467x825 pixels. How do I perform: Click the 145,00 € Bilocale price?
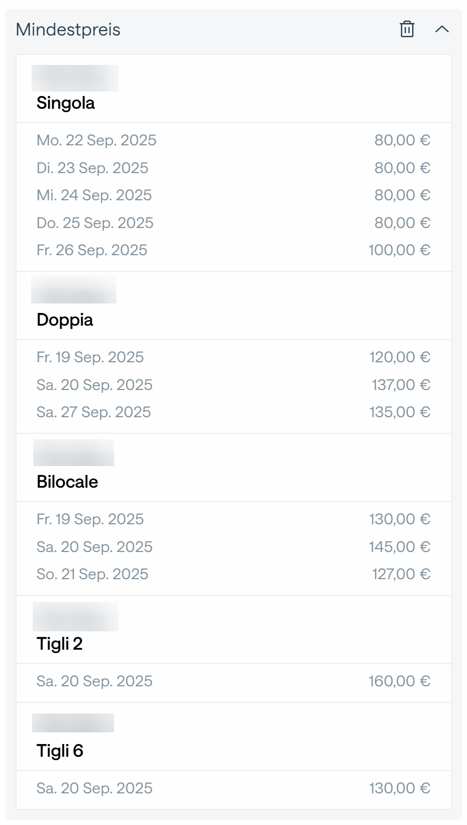[x=399, y=547]
